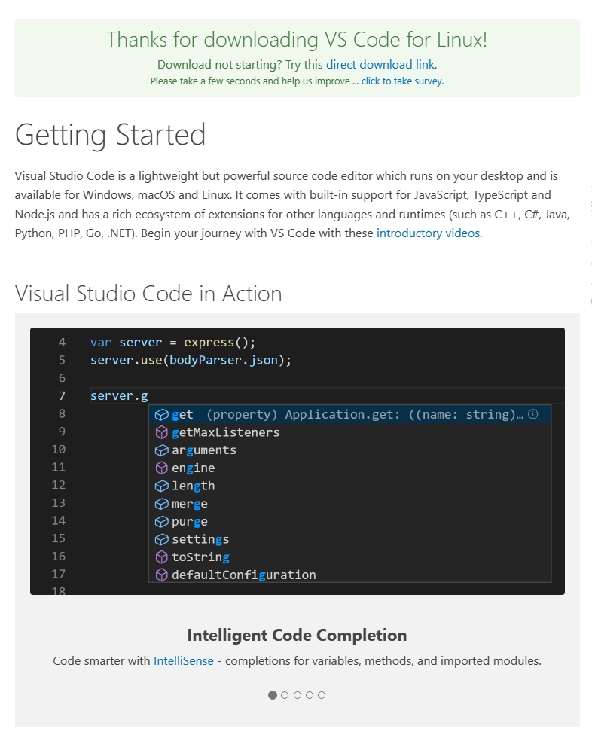The width and height of the screenshot is (592, 738).
Task: Click the info icon on get suggestion
Action: tap(532, 413)
